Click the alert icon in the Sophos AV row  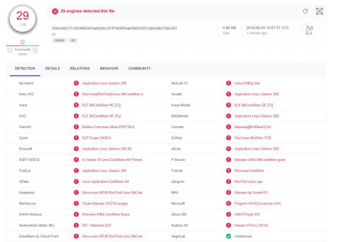coord(228,225)
